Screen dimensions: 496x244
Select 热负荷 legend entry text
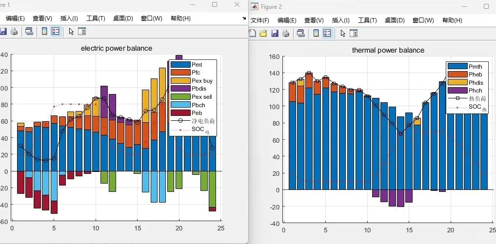pos(477,98)
